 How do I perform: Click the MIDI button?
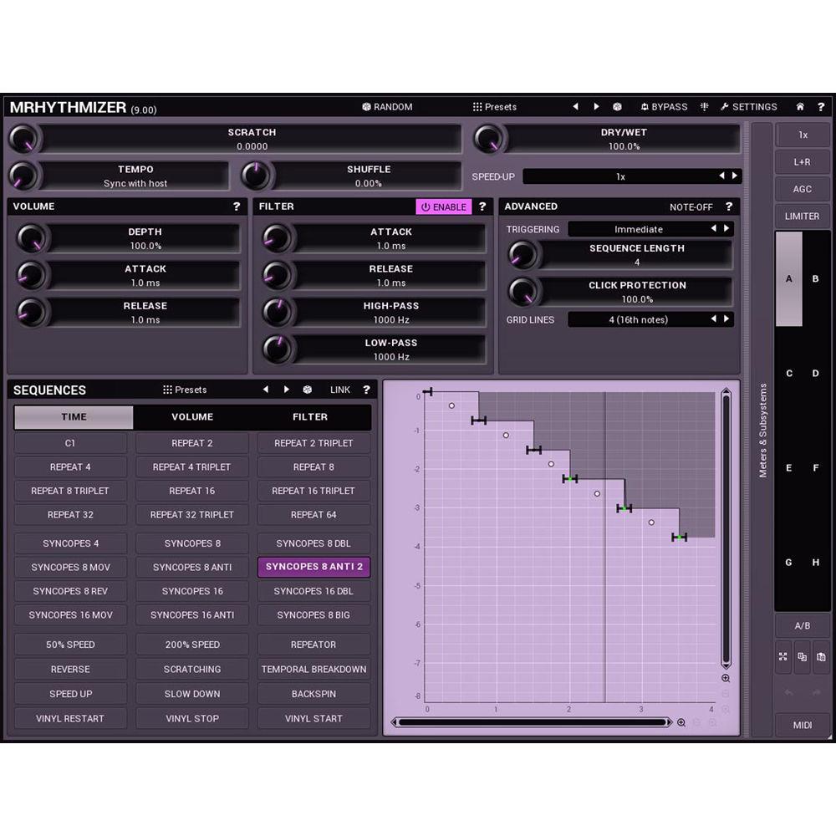pyautogui.click(x=802, y=725)
